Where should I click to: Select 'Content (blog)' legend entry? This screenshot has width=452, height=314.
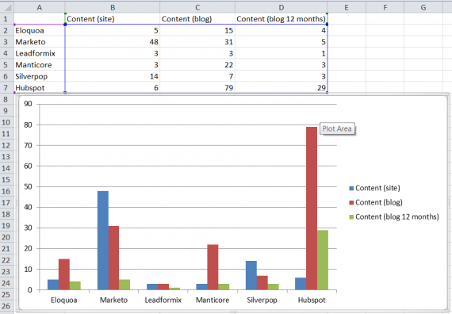[x=376, y=202]
